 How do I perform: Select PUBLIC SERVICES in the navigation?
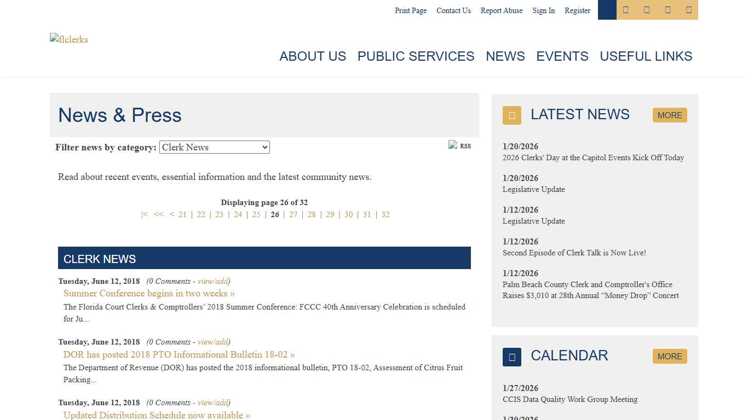point(416,56)
